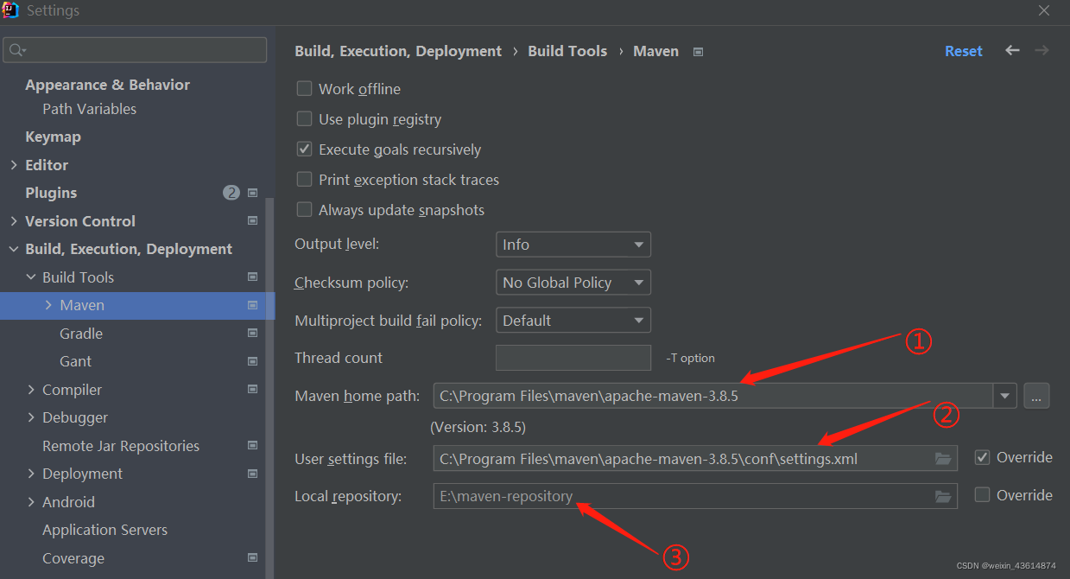This screenshot has height=579, width=1070.
Task: Open the plugins update count badge
Action: point(231,193)
